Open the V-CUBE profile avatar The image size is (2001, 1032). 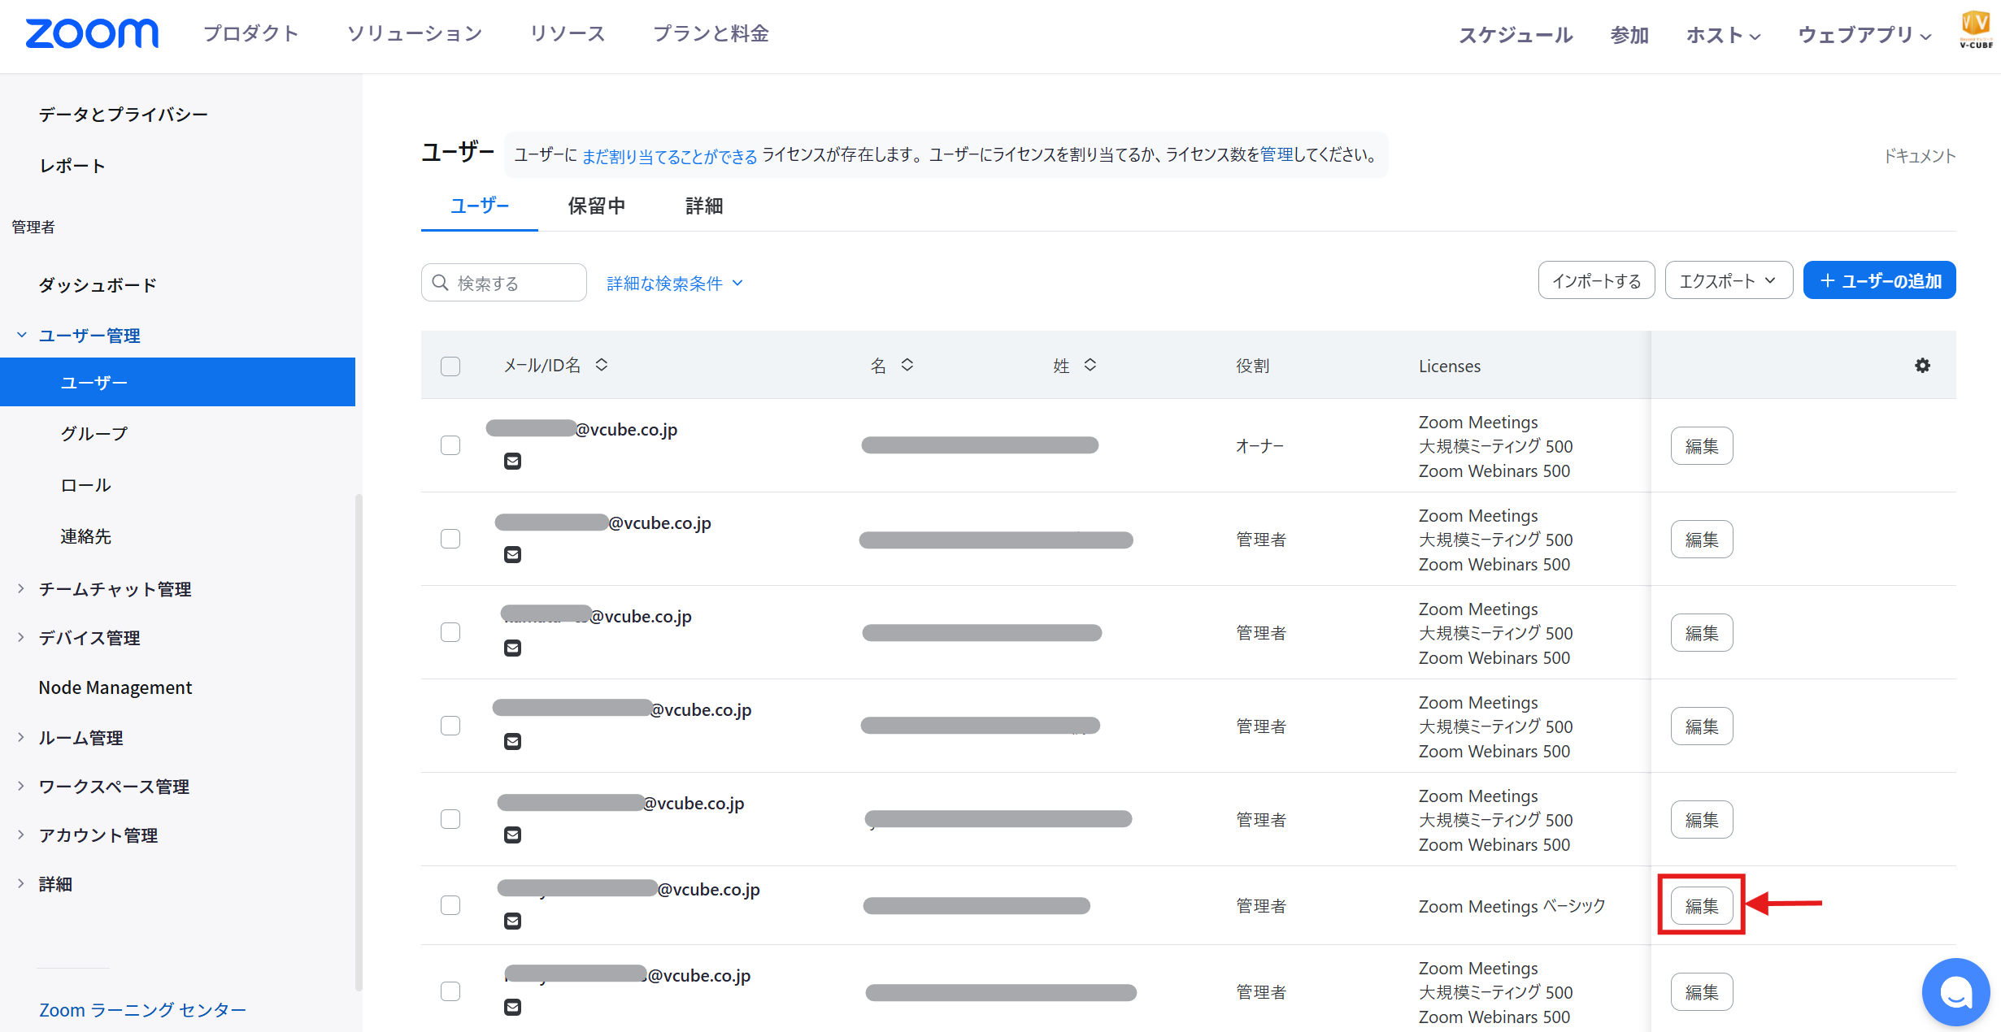(x=1976, y=29)
